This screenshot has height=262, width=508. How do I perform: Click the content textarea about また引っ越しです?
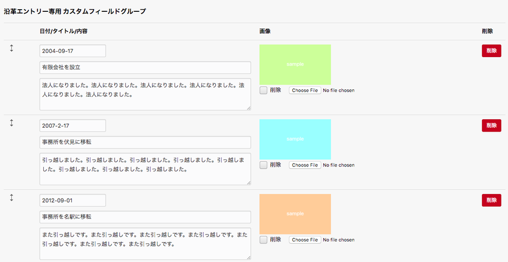pos(145,244)
